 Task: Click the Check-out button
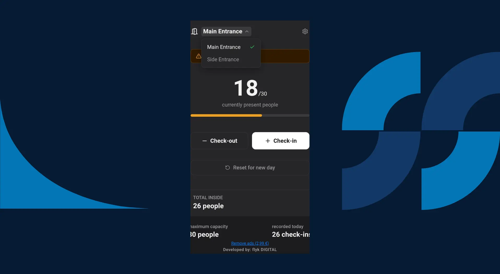coord(219,141)
